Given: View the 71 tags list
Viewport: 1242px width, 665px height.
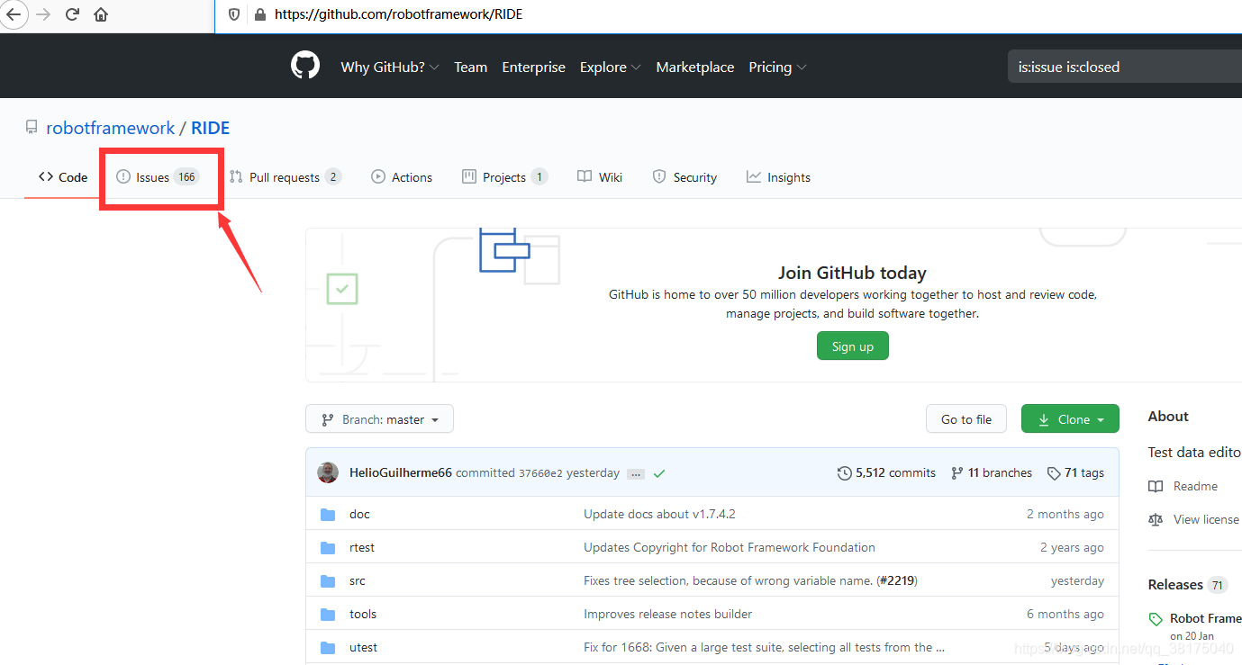Looking at the screenshot, I should point(1075,473).
